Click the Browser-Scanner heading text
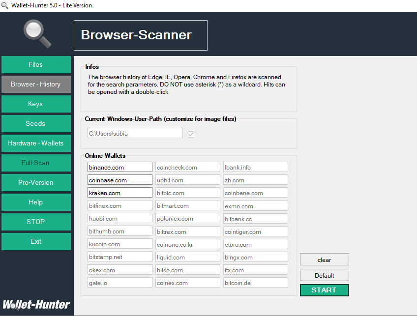417x316 pixels. point(136,35)
